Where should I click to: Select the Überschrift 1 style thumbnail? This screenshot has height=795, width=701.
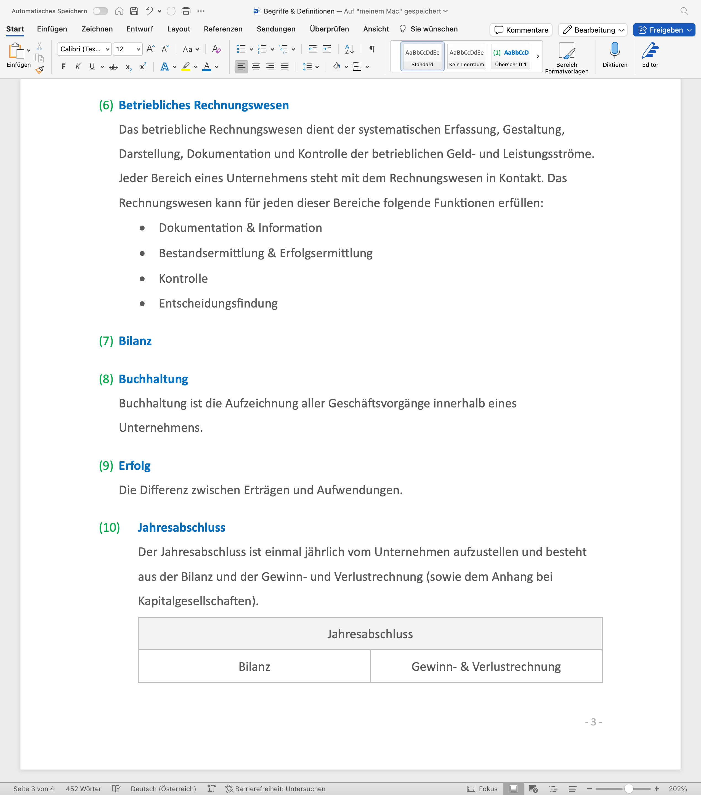tap(511, 56)
